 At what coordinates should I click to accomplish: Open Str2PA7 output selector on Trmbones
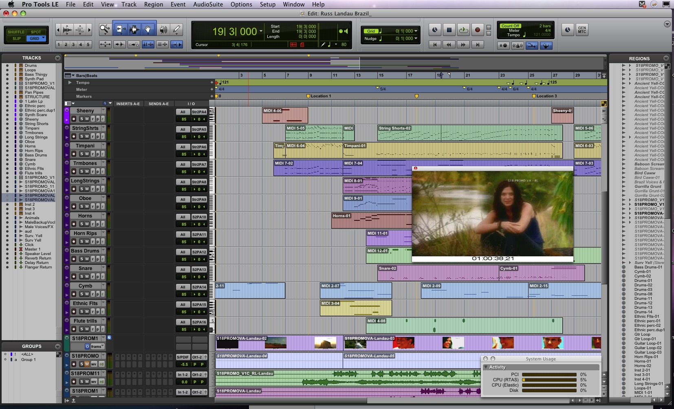[x=199, y=164]
